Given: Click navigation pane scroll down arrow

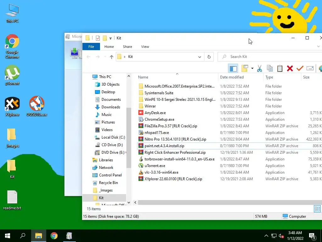Looking at the screenshot, I should click(129, 203).
